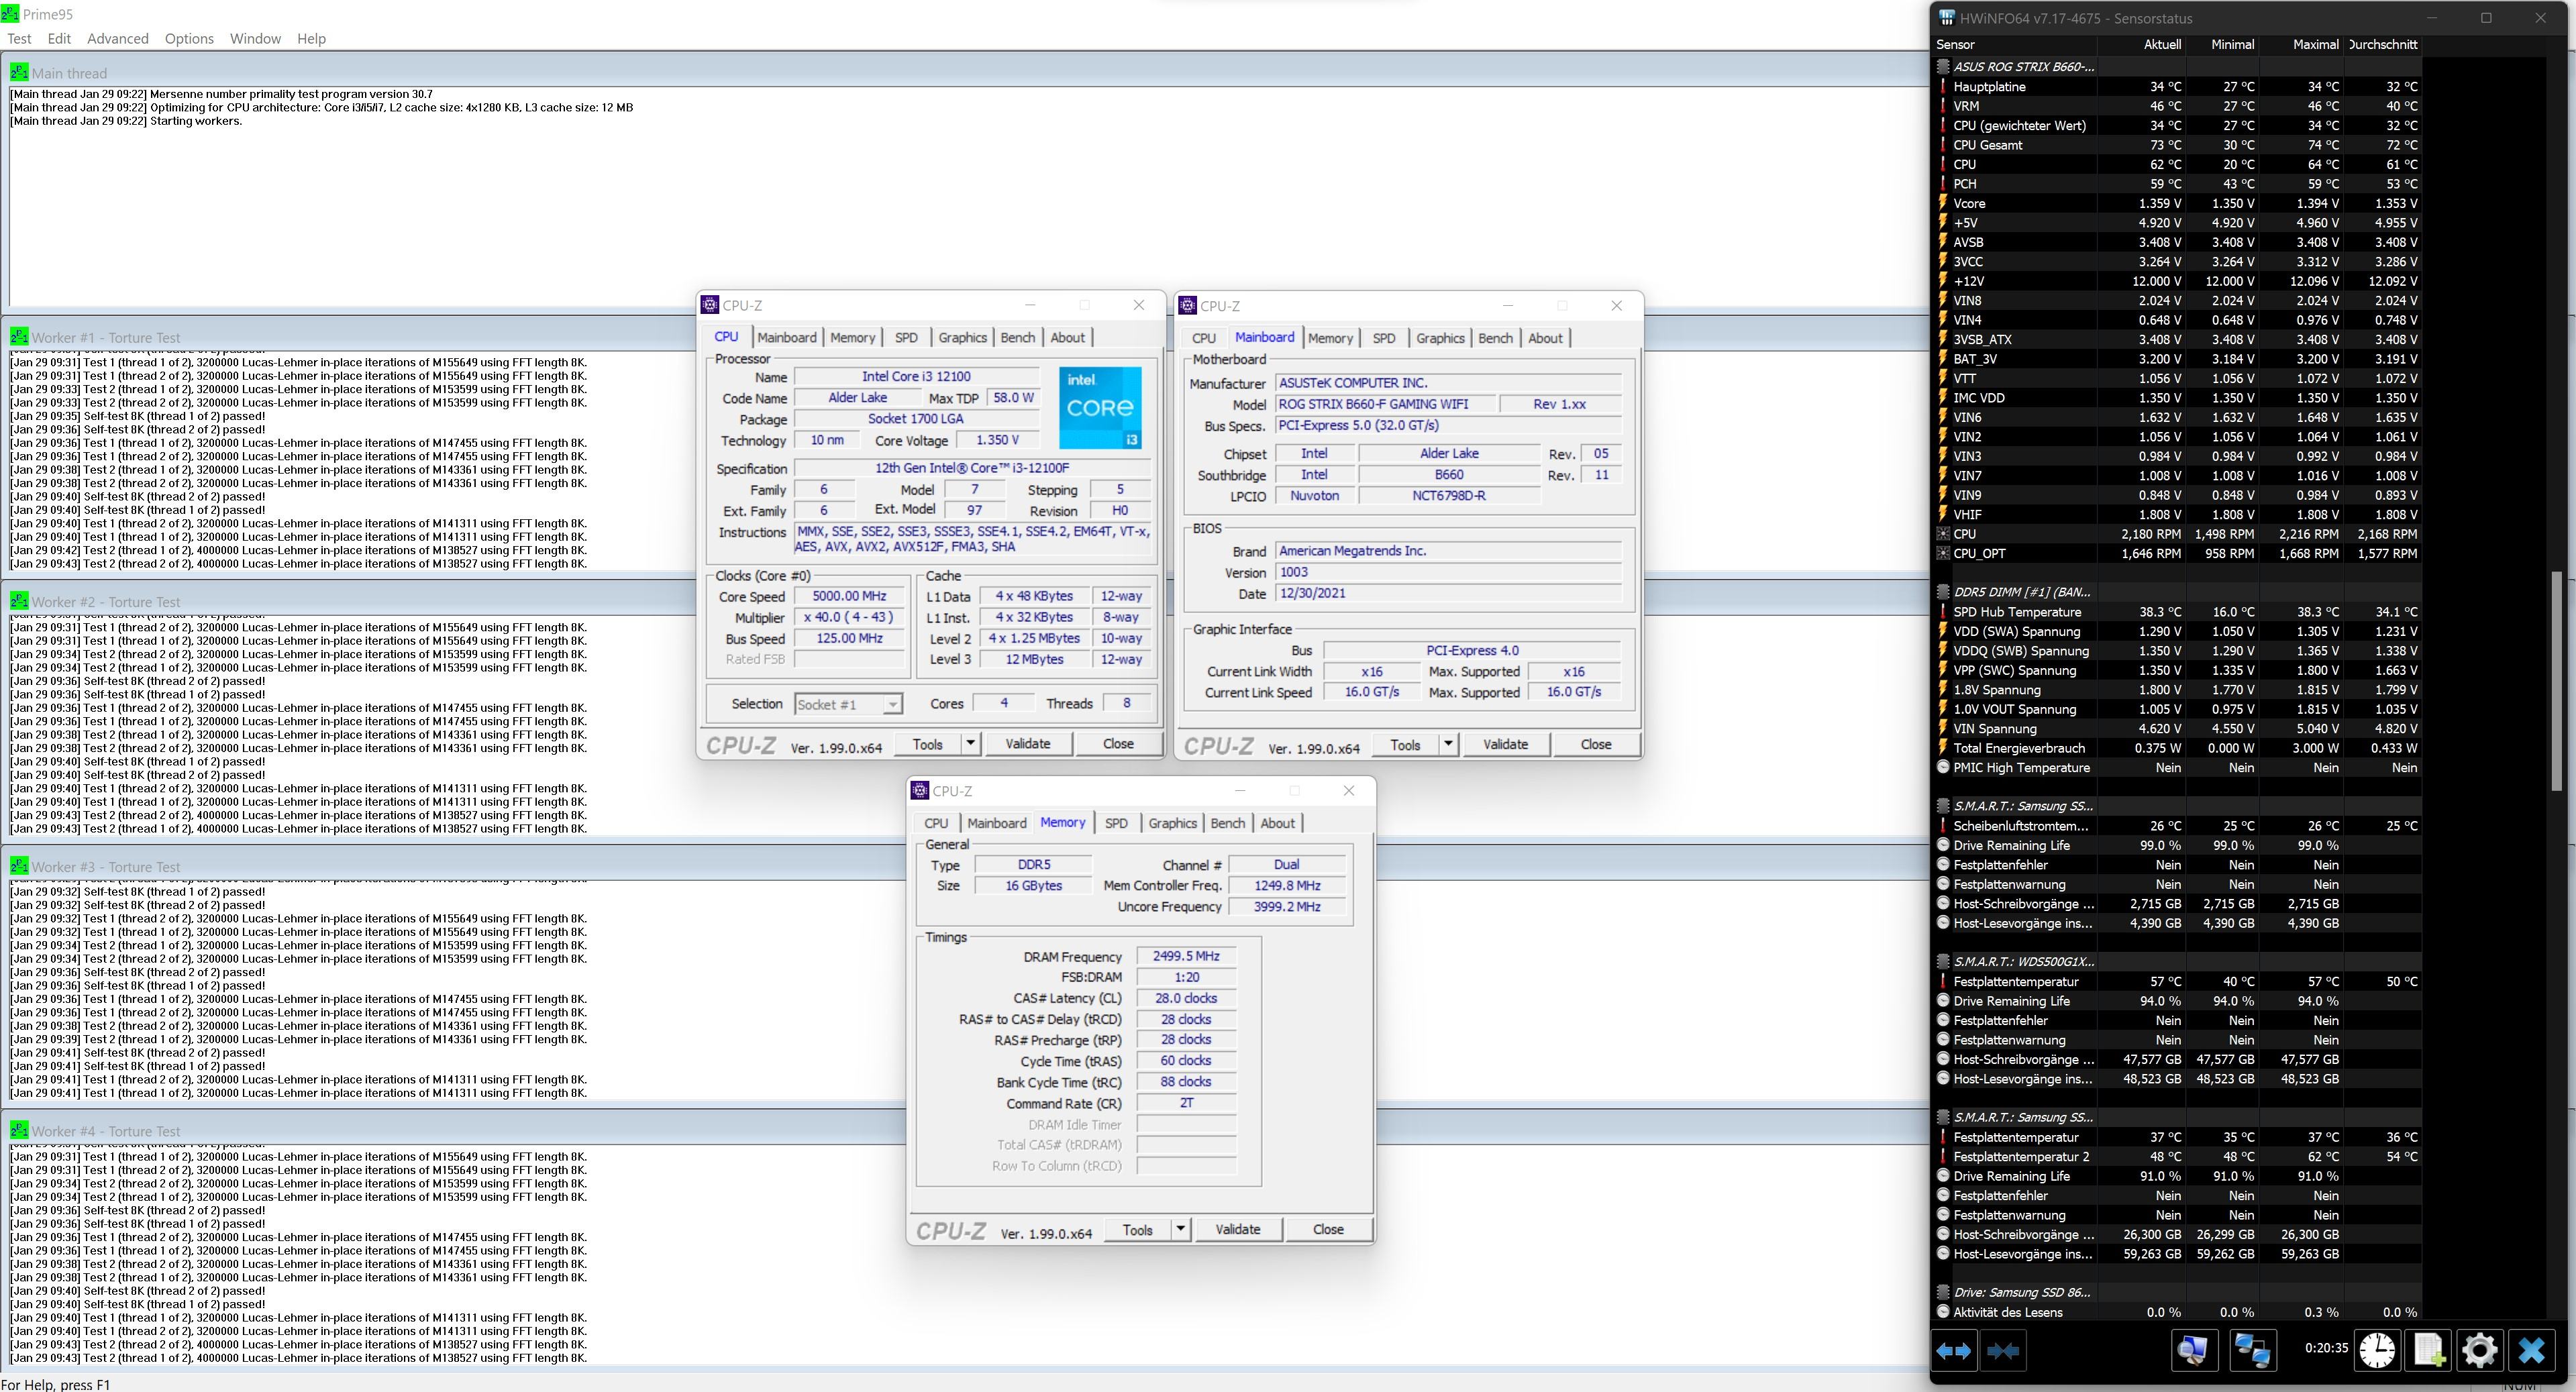Click the Core Speed 5000.00 MHz field
This screenshot has height=1392, width=2576.
pos(849,596)
